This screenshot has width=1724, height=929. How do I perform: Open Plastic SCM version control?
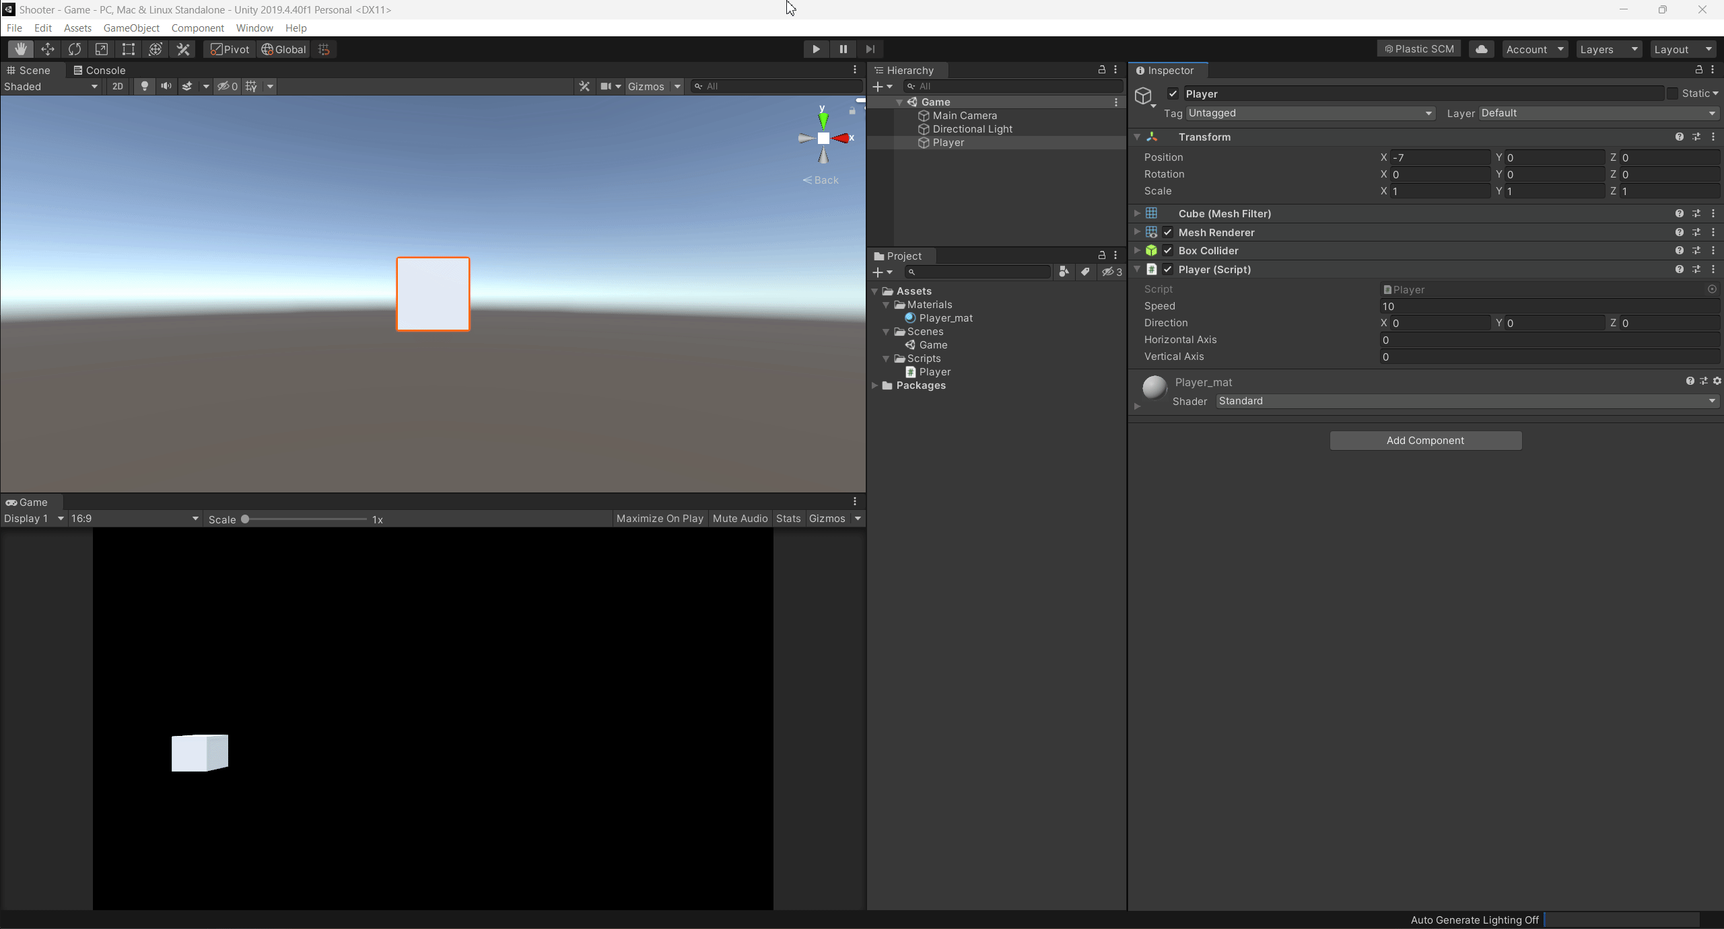[x=1419, y=48]
